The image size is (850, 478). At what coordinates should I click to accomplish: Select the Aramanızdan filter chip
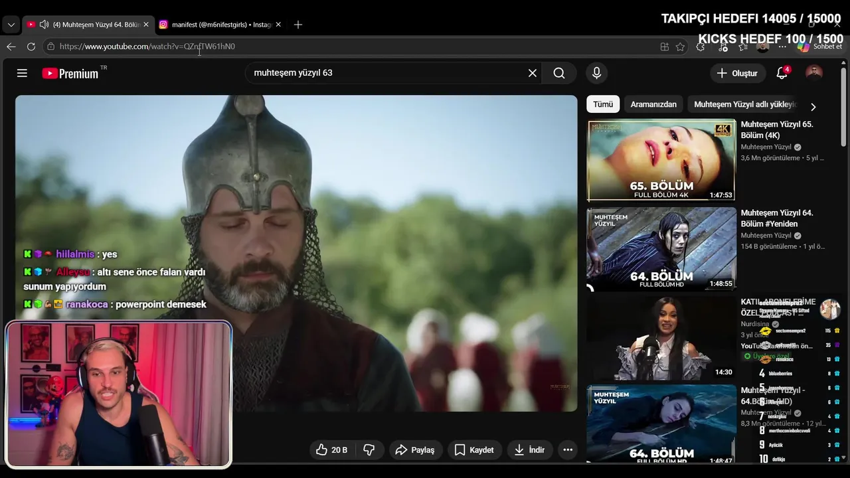click(653, 104)
